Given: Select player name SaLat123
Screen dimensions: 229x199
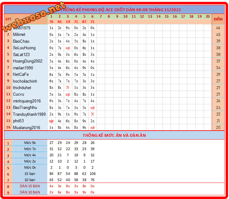Looking at the screenshot, I should (x=21, y=54).
